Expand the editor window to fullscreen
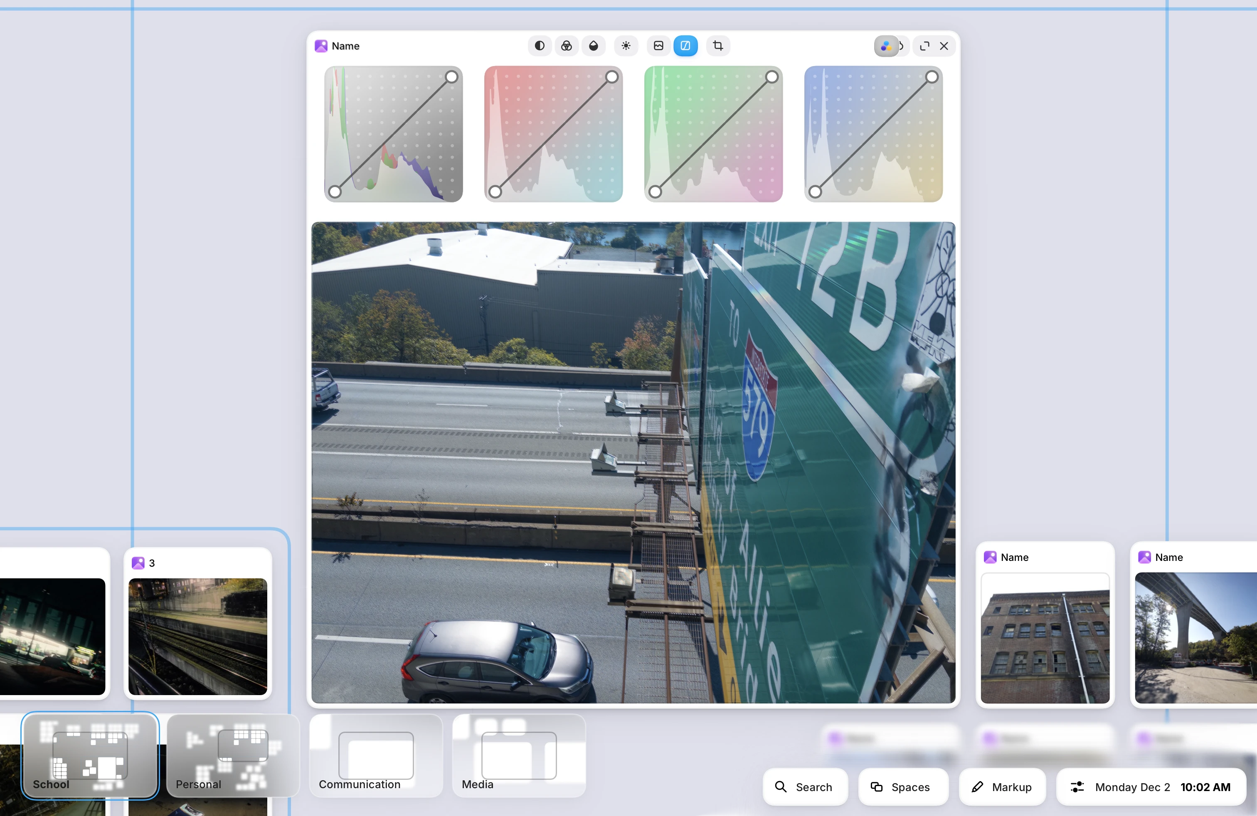Screen dimensions: 1257x816 [x=924, y=47]
